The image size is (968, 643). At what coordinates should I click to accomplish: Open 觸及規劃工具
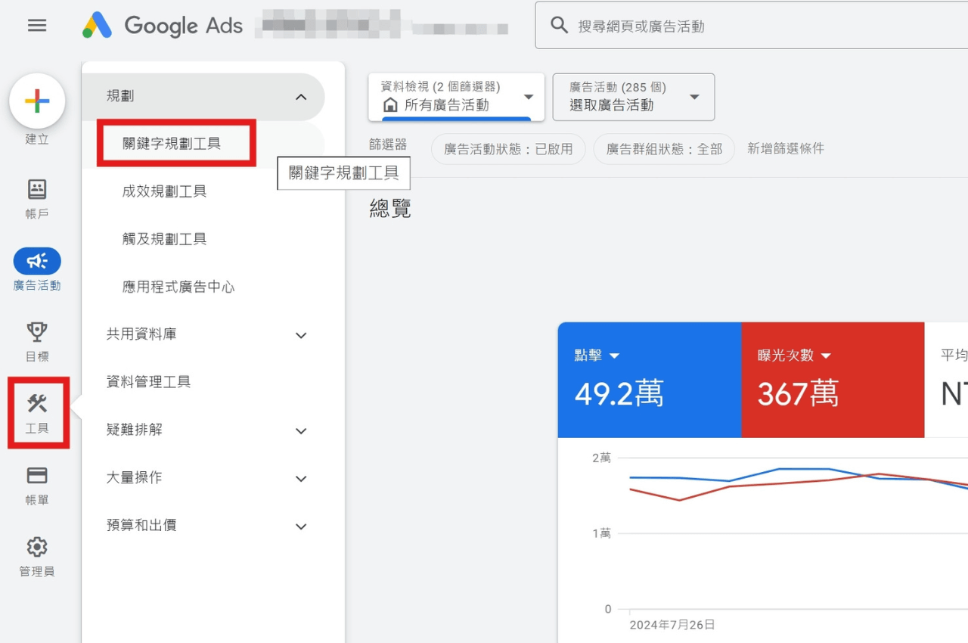point(164,239)
